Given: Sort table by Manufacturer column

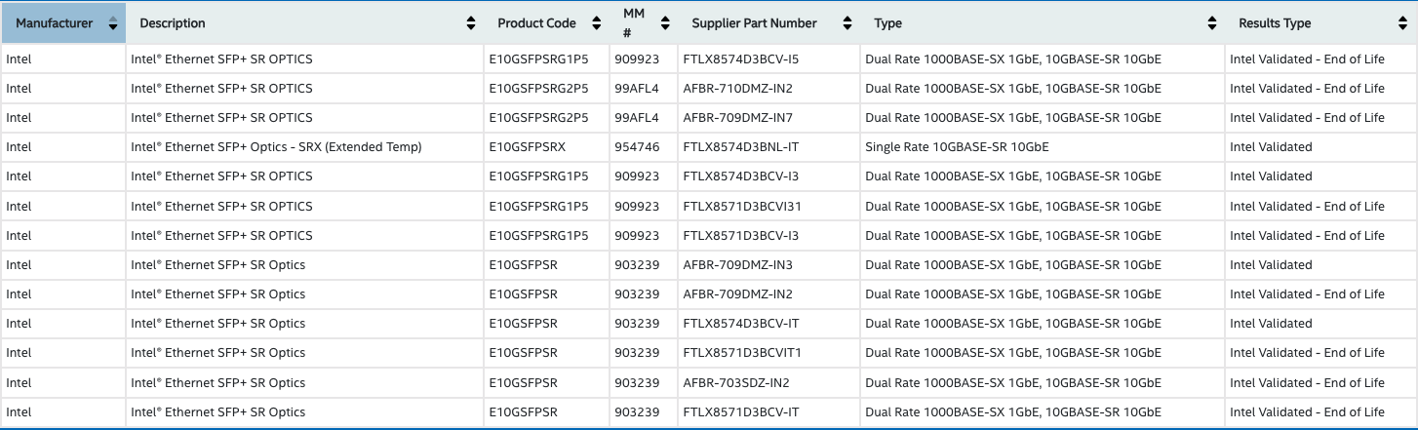Looking at the screenshot, I should [114, 23].
